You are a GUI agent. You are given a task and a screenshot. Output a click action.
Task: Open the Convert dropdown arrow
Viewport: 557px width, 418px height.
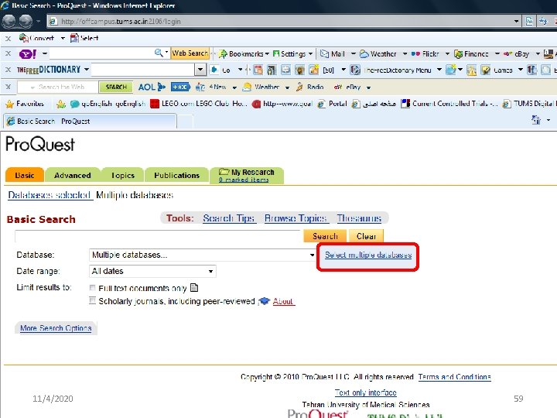[63, 38]
